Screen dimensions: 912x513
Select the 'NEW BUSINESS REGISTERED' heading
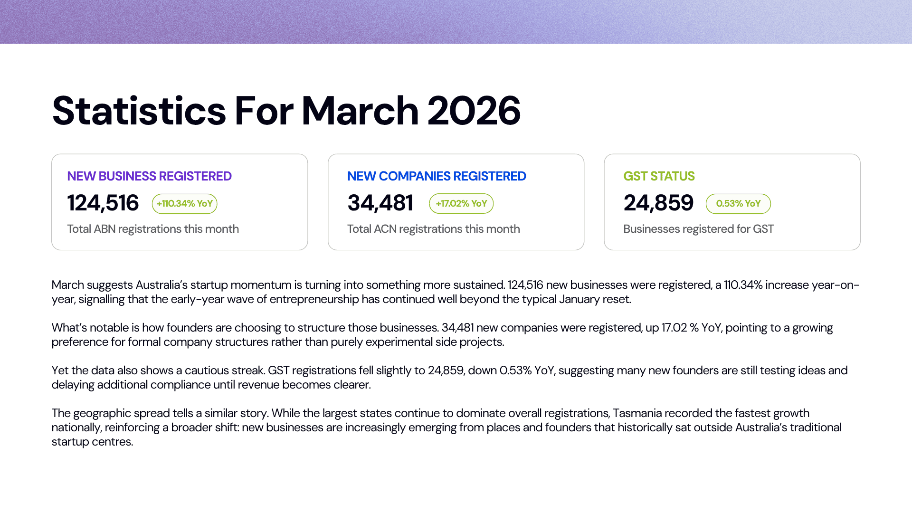coord(149,176)
